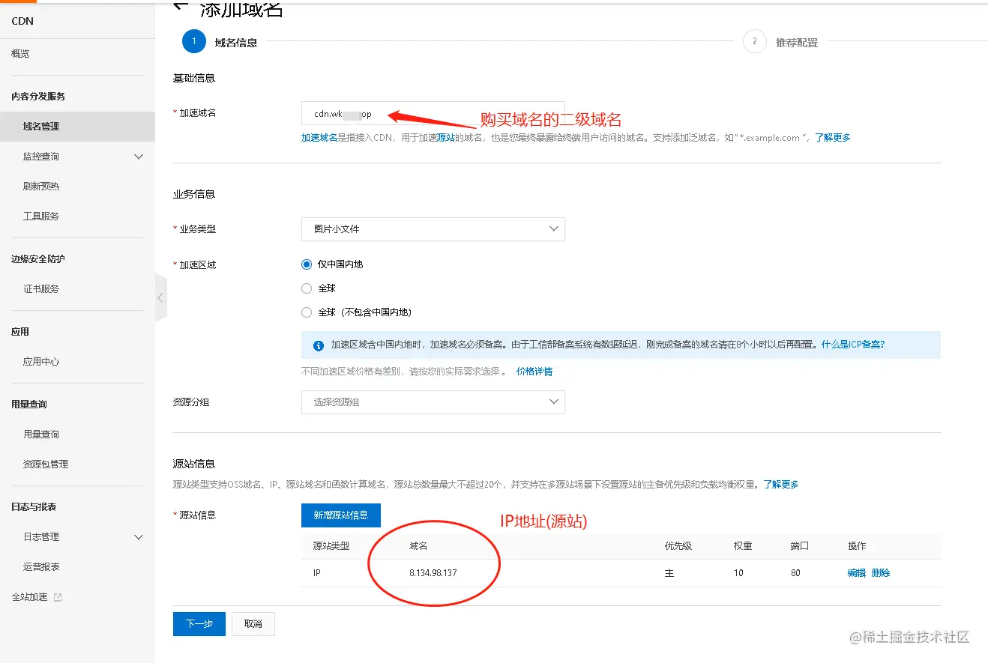988x663 pixels.
Task: Navigate to 证书服务 in the sidebar
Action: pos(41,289)
